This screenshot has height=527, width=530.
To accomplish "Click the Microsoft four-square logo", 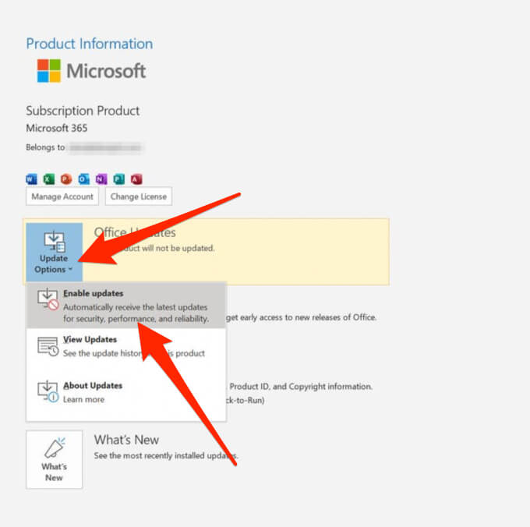I will click(x=49, y=71).
